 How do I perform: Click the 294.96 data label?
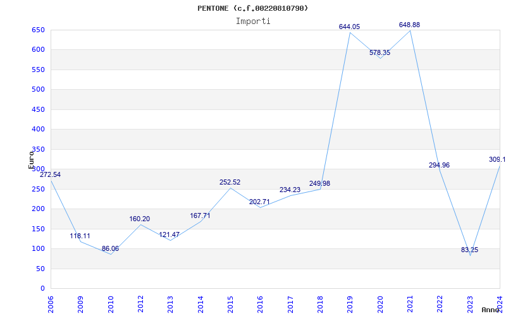click(439, 165)
